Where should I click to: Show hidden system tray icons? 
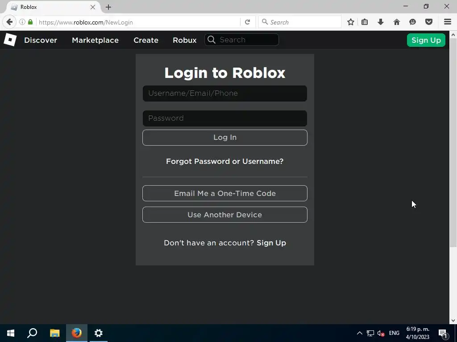360,333
